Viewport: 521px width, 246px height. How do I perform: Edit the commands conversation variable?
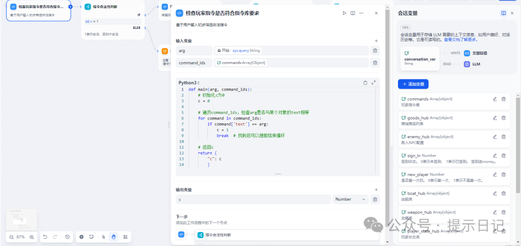(494, 99)
